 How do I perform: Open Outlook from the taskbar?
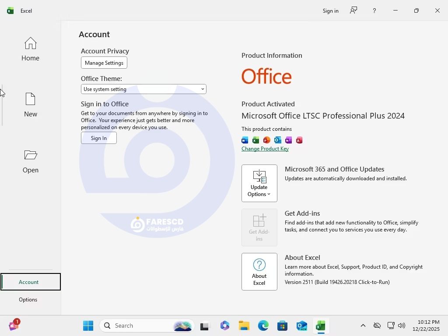(x=301, y=325)
